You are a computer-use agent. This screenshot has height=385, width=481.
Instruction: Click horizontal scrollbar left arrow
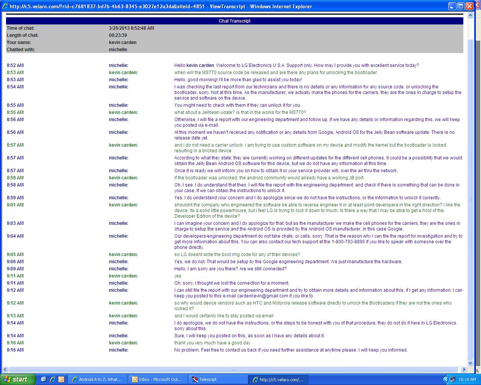coord(5,370)
